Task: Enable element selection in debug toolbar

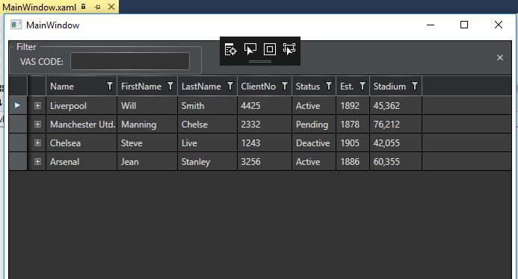Action: coord(250,49)
